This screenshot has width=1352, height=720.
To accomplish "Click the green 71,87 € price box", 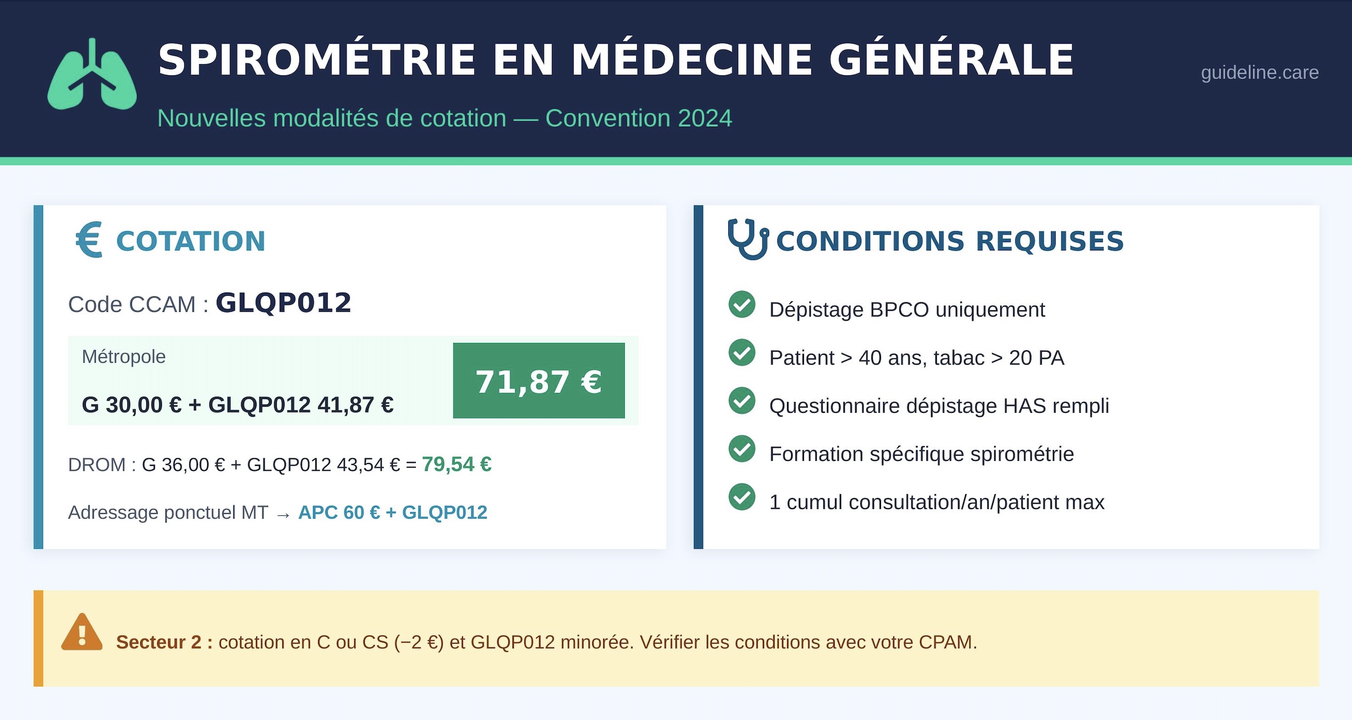I will tap(538, 381).
